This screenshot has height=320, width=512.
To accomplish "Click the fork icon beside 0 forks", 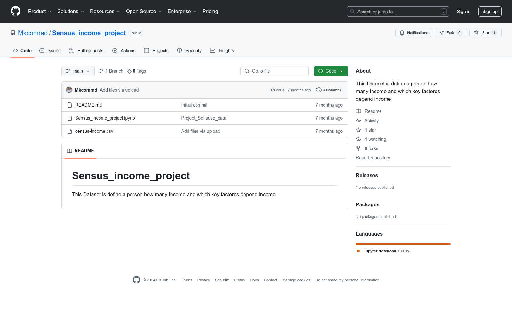I will point(358,148).
